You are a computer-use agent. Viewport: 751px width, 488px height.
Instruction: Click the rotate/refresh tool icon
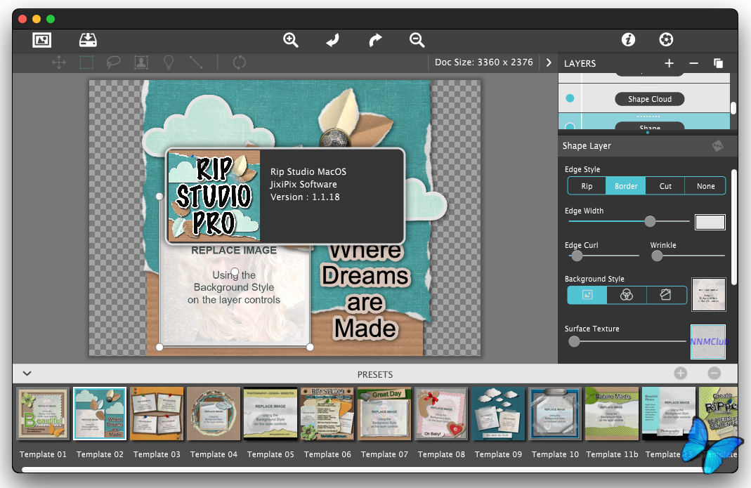point(239,62)
